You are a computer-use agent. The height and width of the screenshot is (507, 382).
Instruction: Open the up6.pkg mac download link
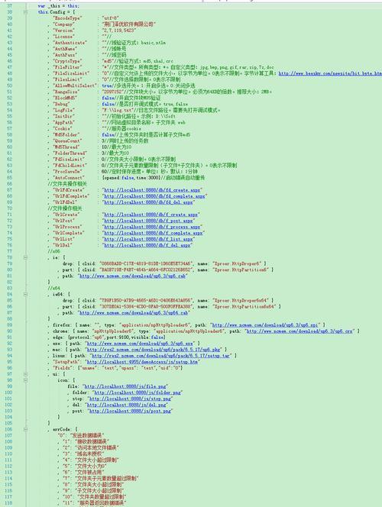(x=154, y=350)
